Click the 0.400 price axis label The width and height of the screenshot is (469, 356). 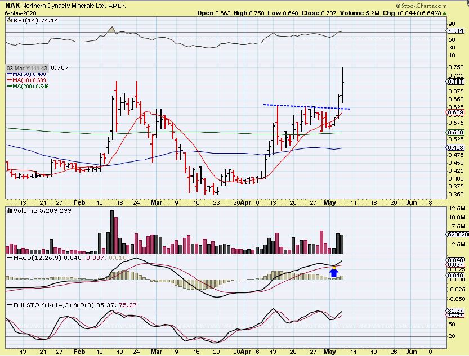point(456,179)
